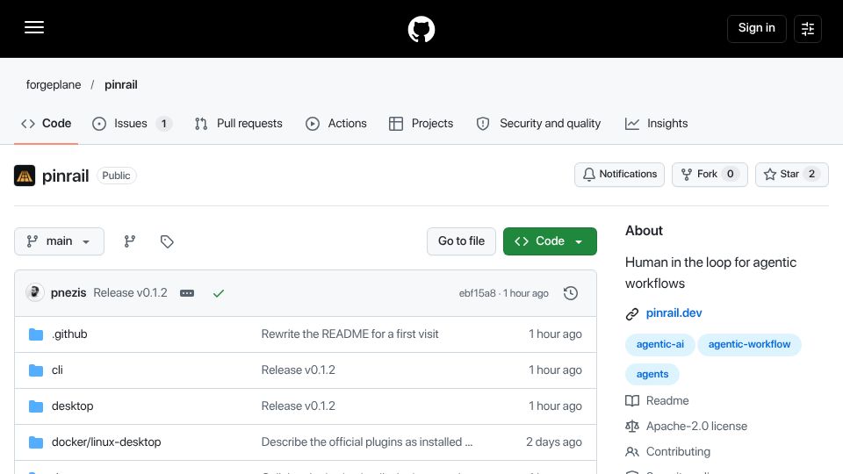
Task: Select the agents topic tag
Action: (x=652, y=375)
